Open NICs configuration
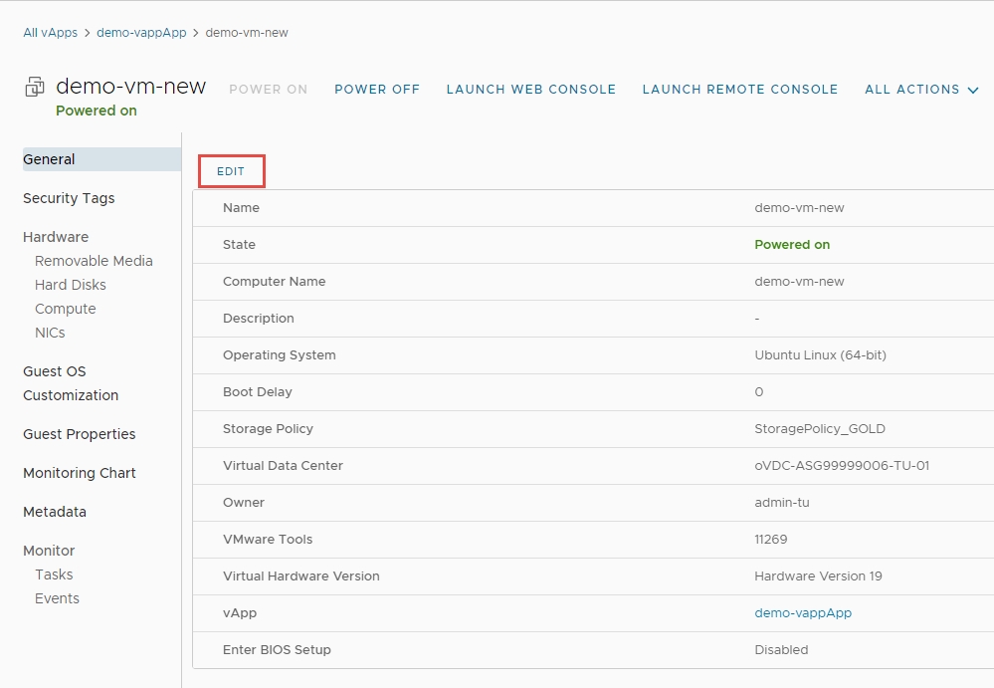Screen dimensions: 994x688 tap(50, 333)
